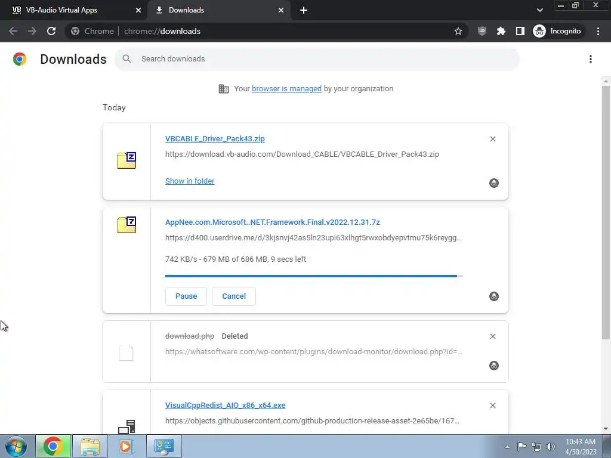Image resolution: width=611 pixels, height=458 pixels.
Task: Open the network tray icon
Action: [536, 447]
